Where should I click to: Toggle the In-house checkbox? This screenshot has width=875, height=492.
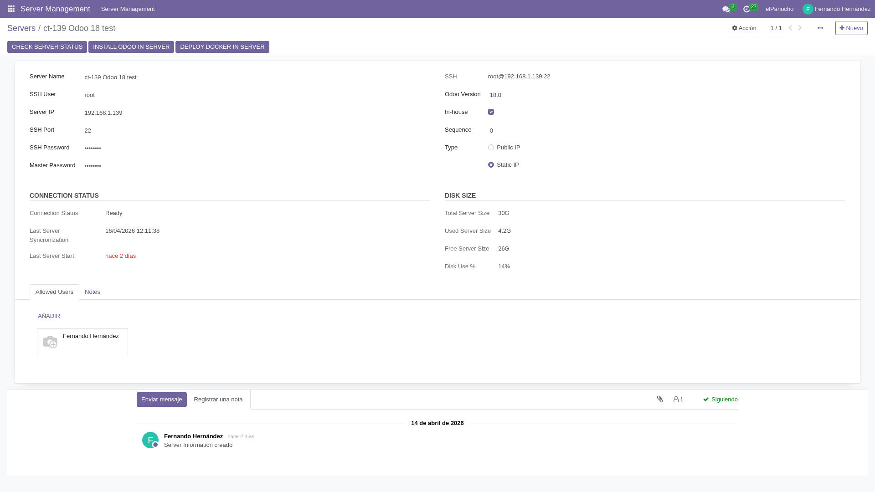click(x=491, y=112)
